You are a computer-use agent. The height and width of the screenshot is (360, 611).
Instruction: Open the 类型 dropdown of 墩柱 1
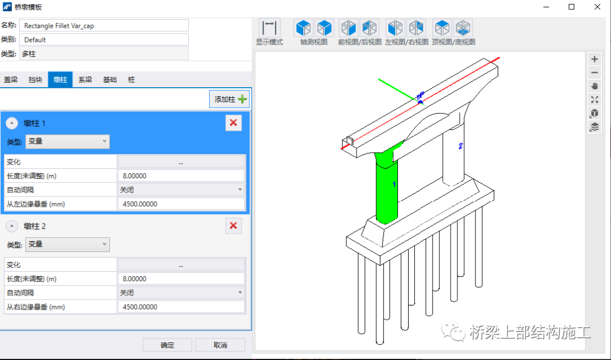(x=67, y=142)
